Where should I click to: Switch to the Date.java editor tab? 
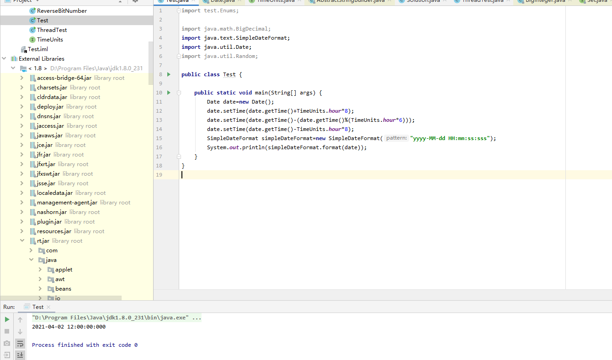coord(222,2)
